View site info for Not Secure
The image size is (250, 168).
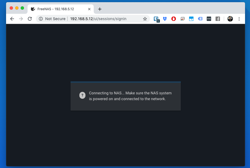click(41, 19)
